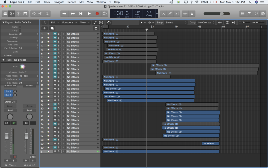Open the Library panel icon
Image resolution: width=268 pixels, height=168 pixels.
click(x=5, y=13)
